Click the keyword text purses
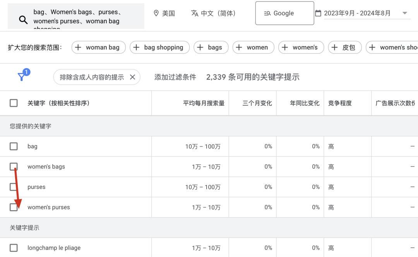The width and height of the screenshot is (418, 257). [36, 187]
